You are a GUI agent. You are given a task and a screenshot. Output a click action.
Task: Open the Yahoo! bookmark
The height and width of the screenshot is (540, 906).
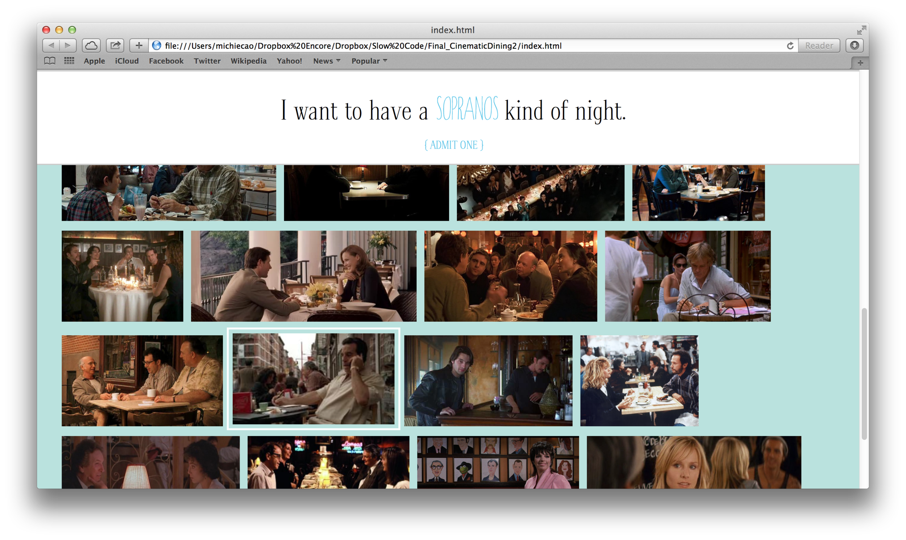click(x=289, y=61)
